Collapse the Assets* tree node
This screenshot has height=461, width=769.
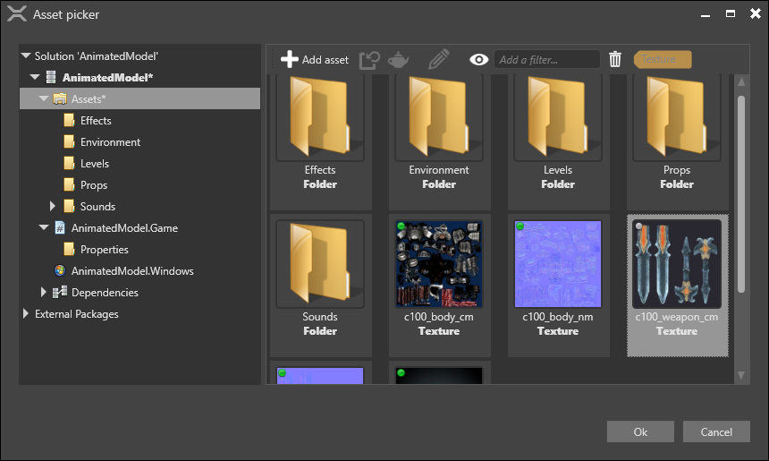44,99
